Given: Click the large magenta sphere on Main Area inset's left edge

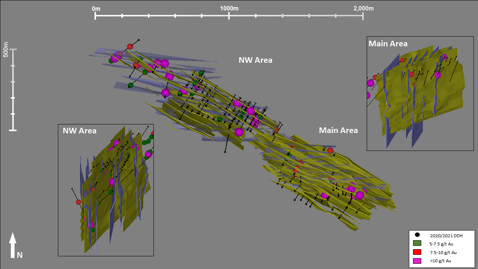Looking at the screenshot, I should 370,83.
